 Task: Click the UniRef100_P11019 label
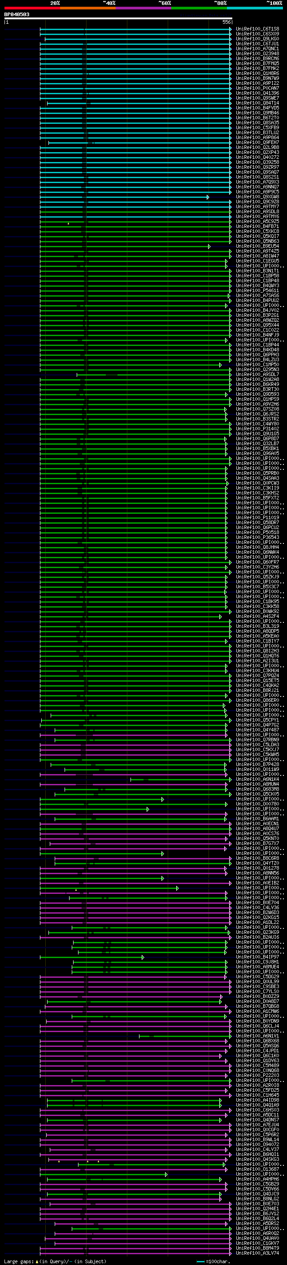pyautogui.click(x=257, y=517)
